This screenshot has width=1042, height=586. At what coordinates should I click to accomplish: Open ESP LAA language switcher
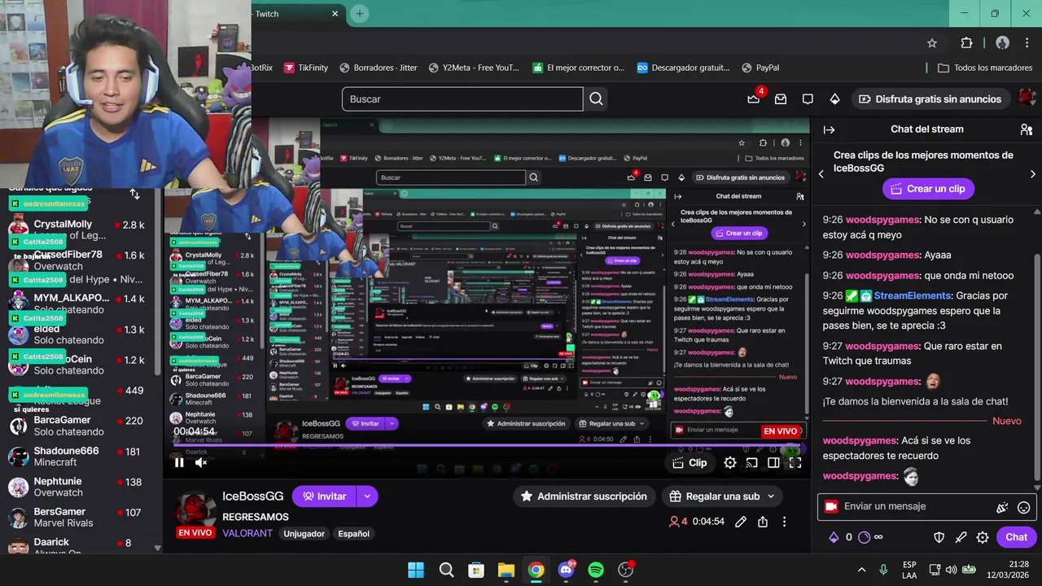(909, 570)
